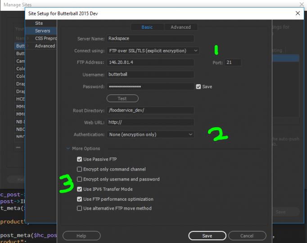Switch to the Advanced tab

click(x=181, y=27)
